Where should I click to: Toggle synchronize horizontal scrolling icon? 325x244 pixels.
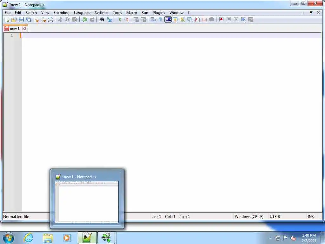[143, 19]
